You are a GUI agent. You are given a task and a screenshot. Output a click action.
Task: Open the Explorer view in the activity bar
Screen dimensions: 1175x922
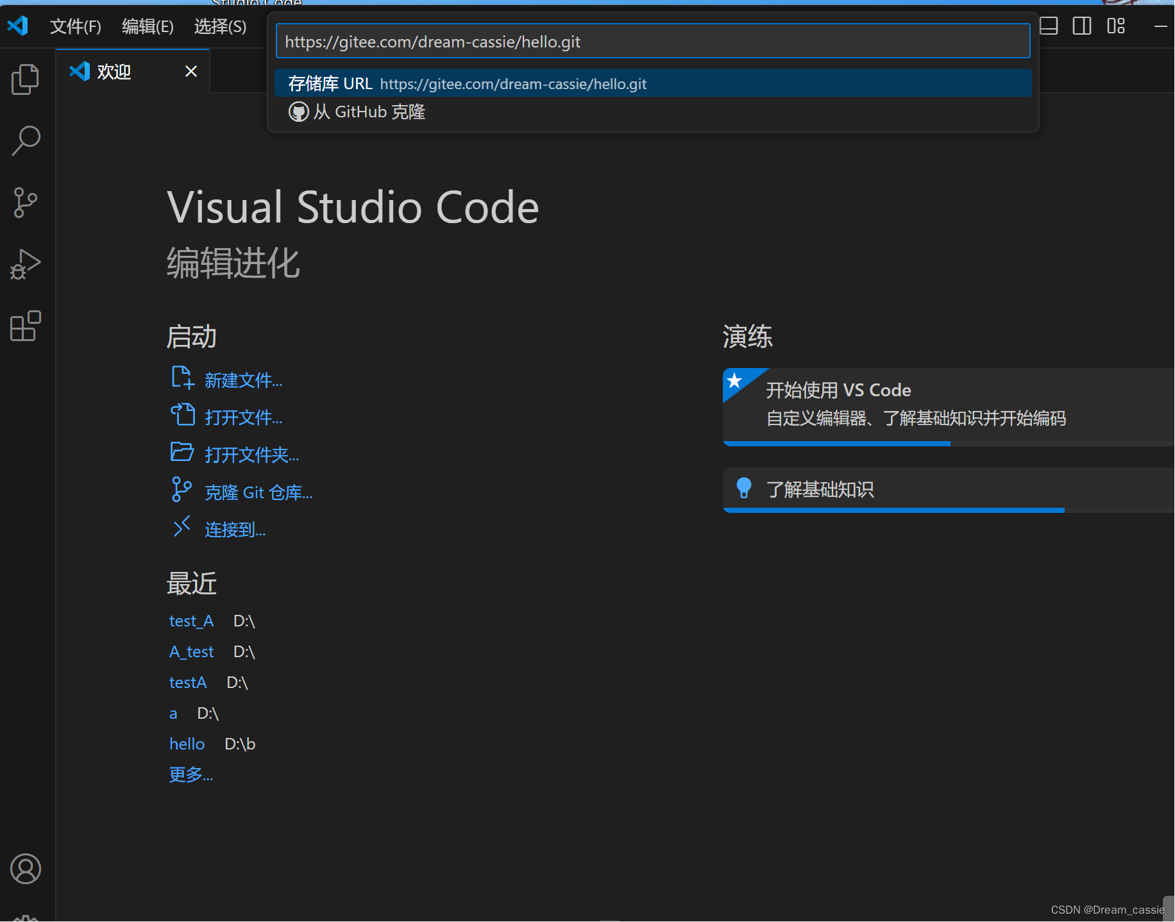click(x=25, y=79)
